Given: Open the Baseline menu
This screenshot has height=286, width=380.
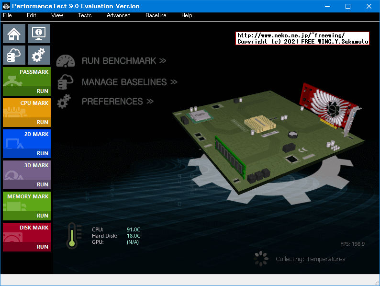Looking at the screenshot, I should [x=156, y=15].
